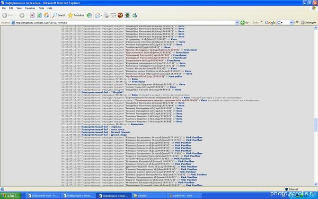Click the vertical scrollbar up arrow

(315, 28)
